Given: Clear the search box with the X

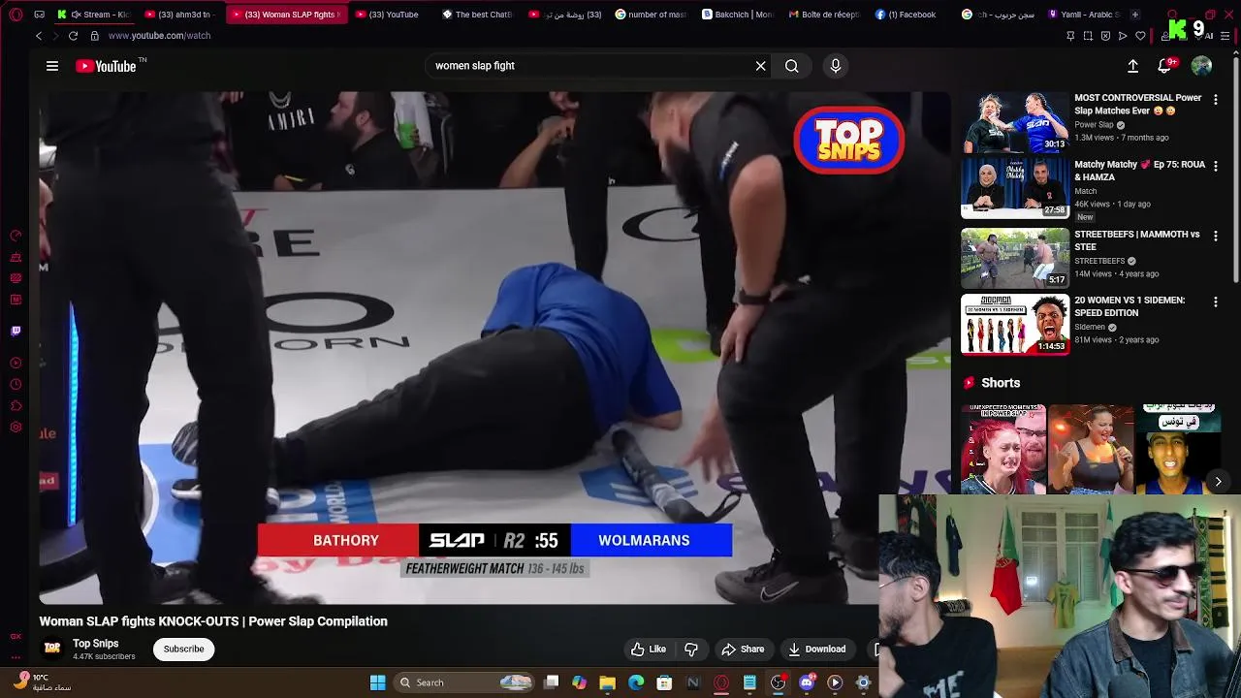Looking at the screenshot, I should (x=761, y=66).
